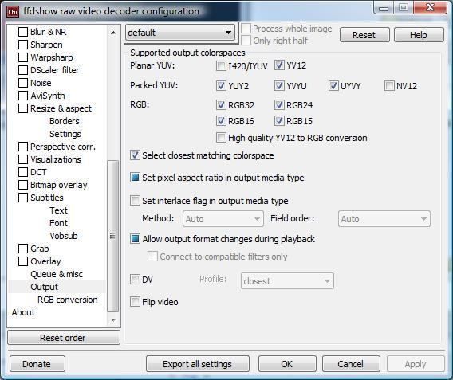Screen dimensions: 453x380
Task: Confirm with the OK button
Action: [x=287, y=364]
